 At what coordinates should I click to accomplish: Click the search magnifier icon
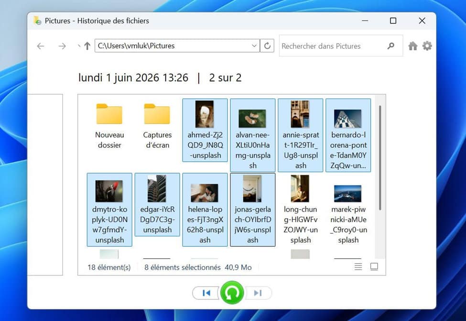pos(391,46)
